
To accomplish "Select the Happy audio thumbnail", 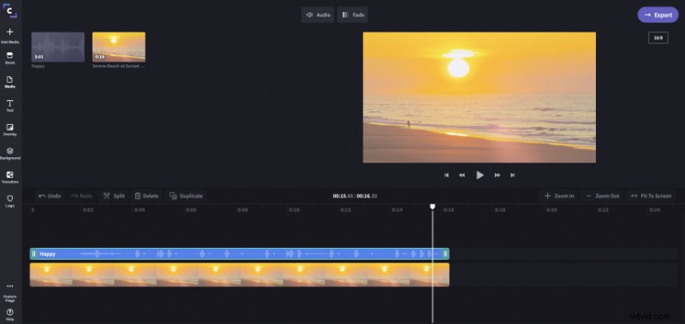I will [x=57, y=47].
